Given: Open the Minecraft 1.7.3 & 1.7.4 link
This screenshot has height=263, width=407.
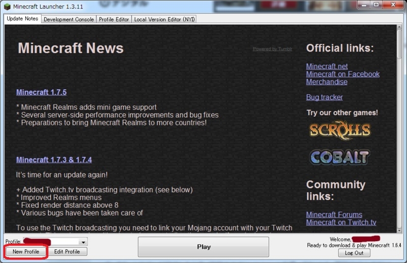Looking at the screenshot, I should 54,160.
